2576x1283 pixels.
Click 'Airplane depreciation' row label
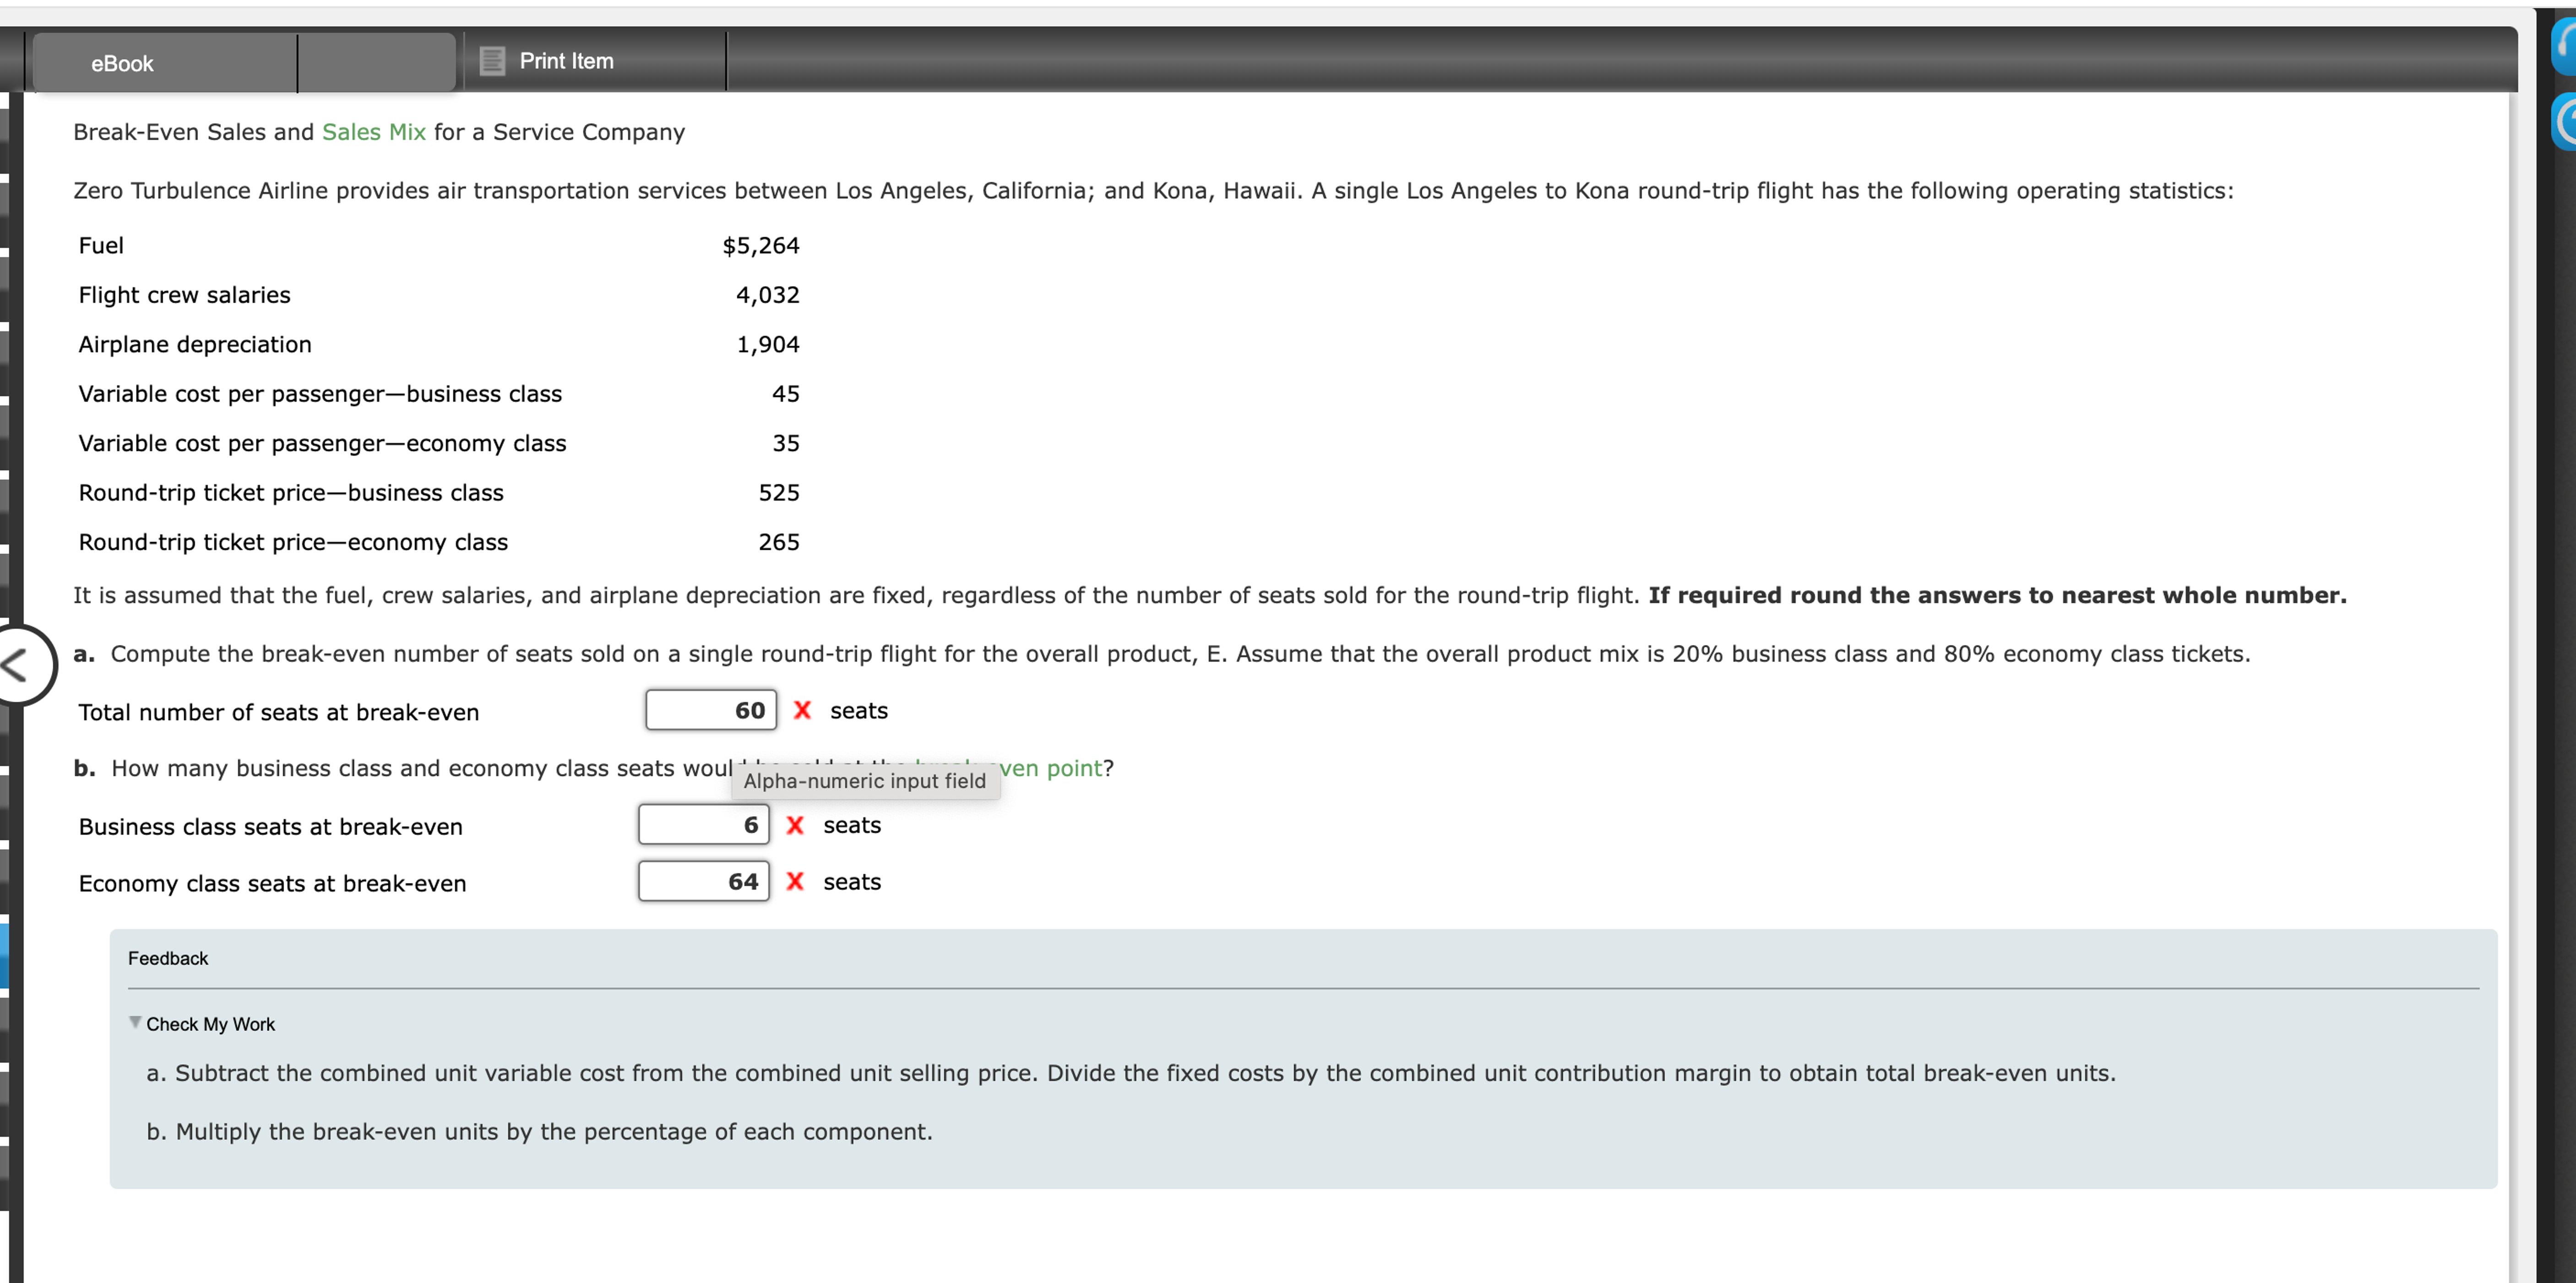click(195, 344)
